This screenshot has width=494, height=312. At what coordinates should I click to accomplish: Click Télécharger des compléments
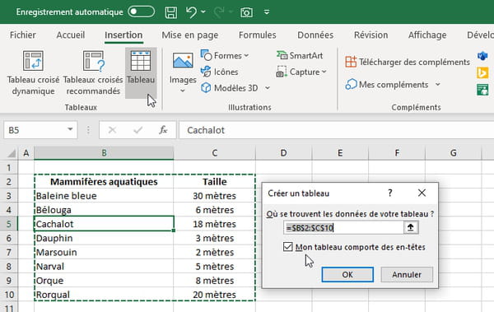[408, 62]
